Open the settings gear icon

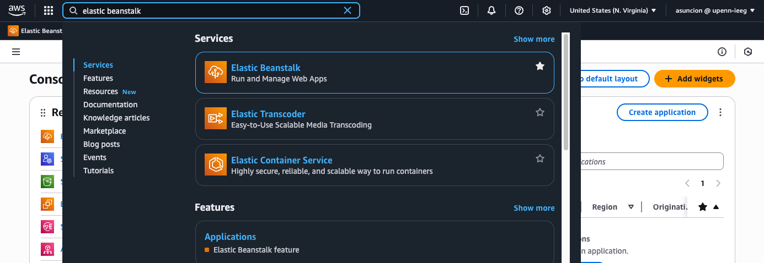tap(547, 10)
